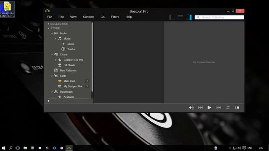Open the Filters menu
Viewport: 269px width, 151px height.
(115, 17)
